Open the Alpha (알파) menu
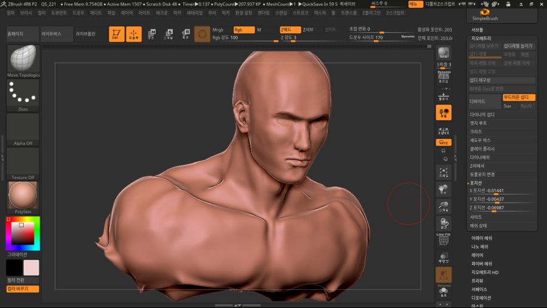Viewport: 547px width, 308px height. click(x=10, y=13)
